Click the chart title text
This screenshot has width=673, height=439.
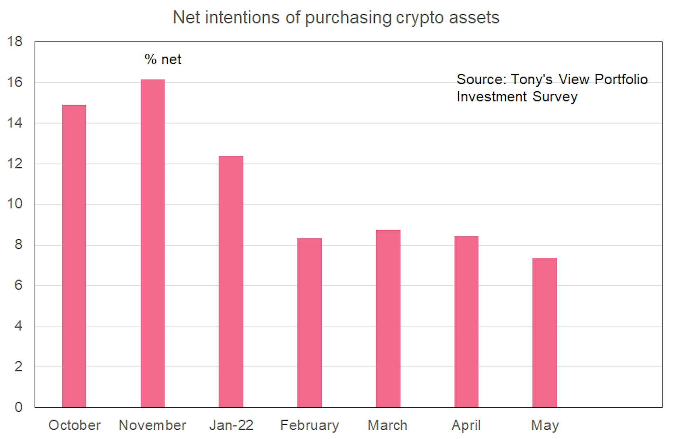coord(336,18)
